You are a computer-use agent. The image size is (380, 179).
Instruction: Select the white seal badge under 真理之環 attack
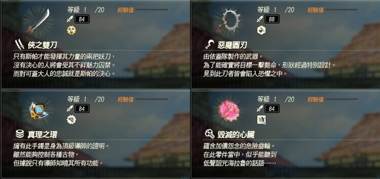point(71,120)
